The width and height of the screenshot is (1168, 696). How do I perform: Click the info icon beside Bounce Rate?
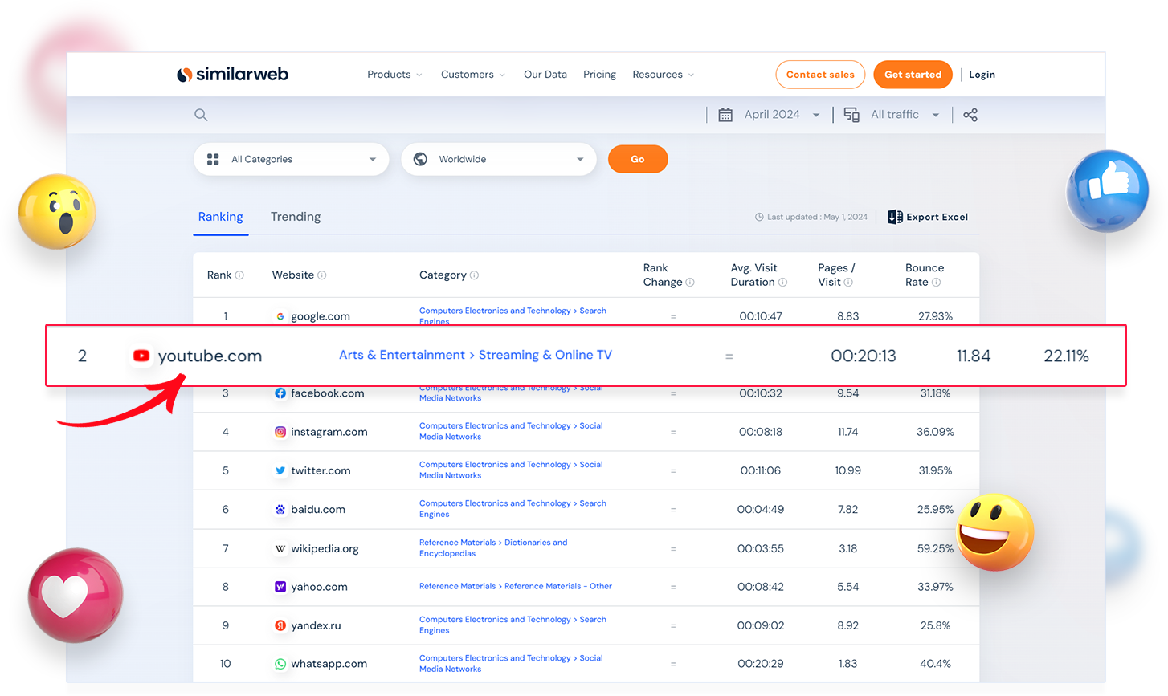tap(936, 283)
